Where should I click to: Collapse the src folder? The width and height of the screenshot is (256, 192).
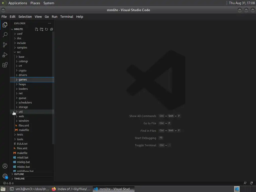[32, 52]
